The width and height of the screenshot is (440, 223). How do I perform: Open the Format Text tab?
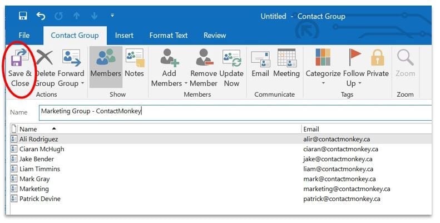tap(169, 36)
